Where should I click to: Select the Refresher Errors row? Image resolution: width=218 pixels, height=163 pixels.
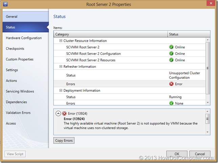130,84
